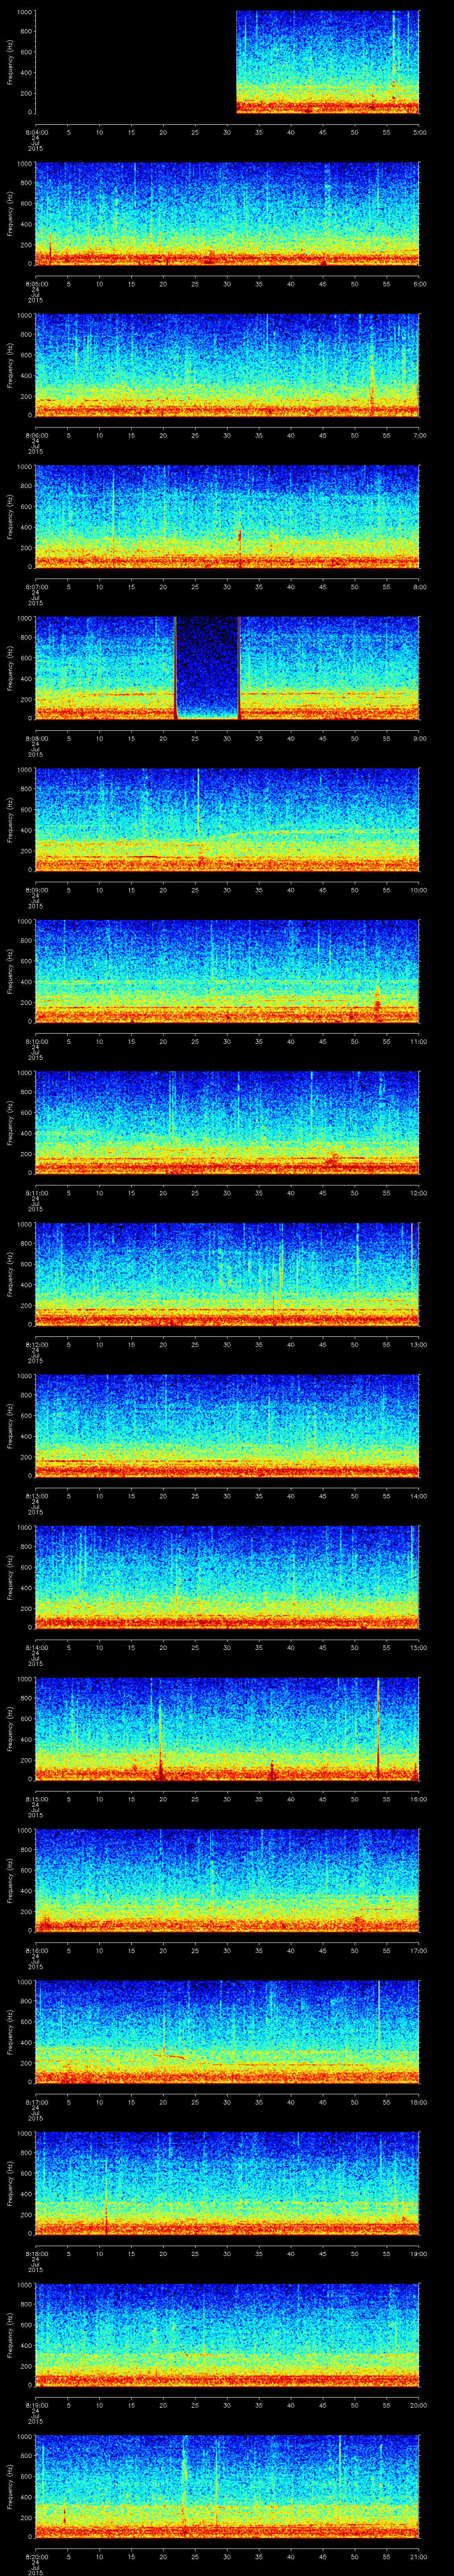Select the spectrogram panel starting at 8:15:00
This screenshot has width=454, height=2576.
tap(227, 1728)
